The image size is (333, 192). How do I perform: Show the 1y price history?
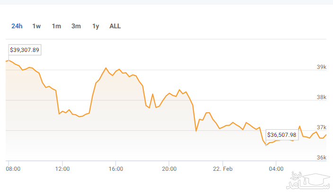(96, 26)
